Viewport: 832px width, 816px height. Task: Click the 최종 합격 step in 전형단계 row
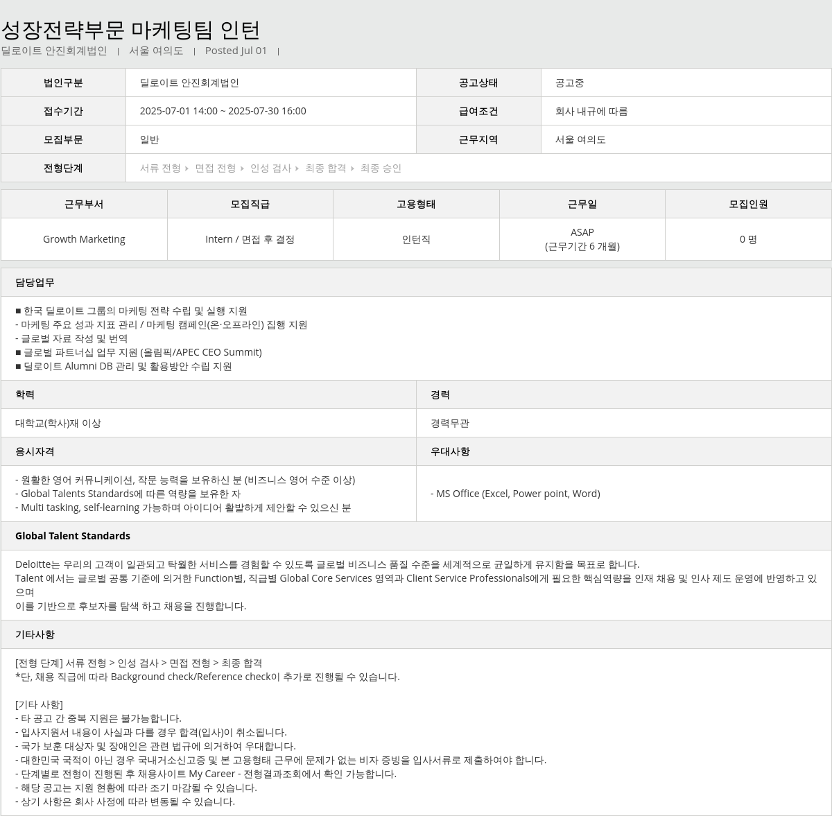(x=325, y=168)
